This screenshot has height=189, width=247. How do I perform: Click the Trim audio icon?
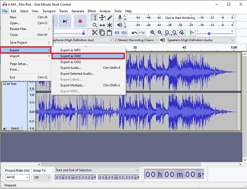coord(117,32)
